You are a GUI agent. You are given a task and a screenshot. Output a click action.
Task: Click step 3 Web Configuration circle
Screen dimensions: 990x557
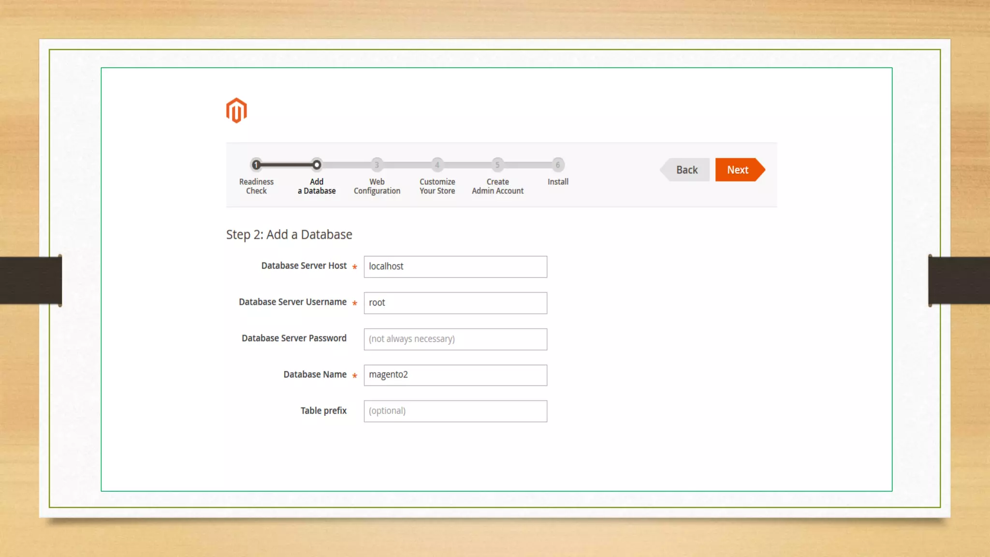[377, 165]
